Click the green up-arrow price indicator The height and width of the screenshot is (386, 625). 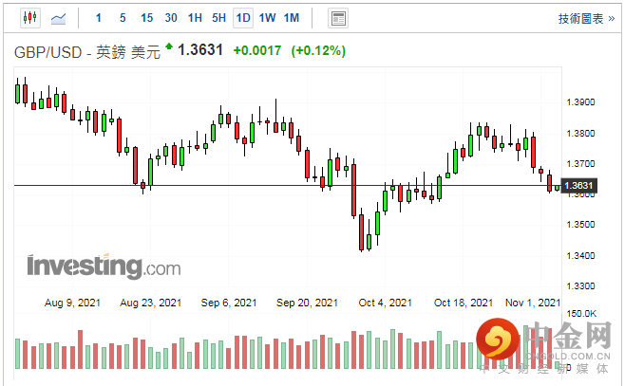pyautogui.click(x=169, y=46)
